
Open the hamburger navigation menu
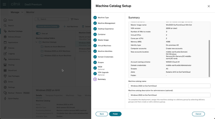click(4, 4)
